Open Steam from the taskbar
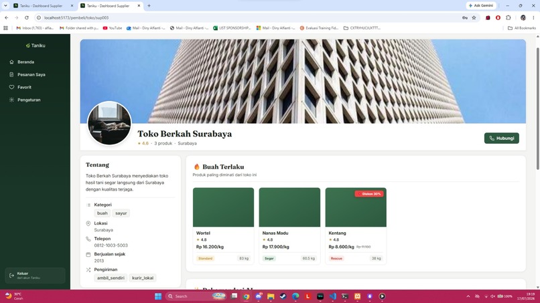This screenshot has height=303, width=540. 283,296
